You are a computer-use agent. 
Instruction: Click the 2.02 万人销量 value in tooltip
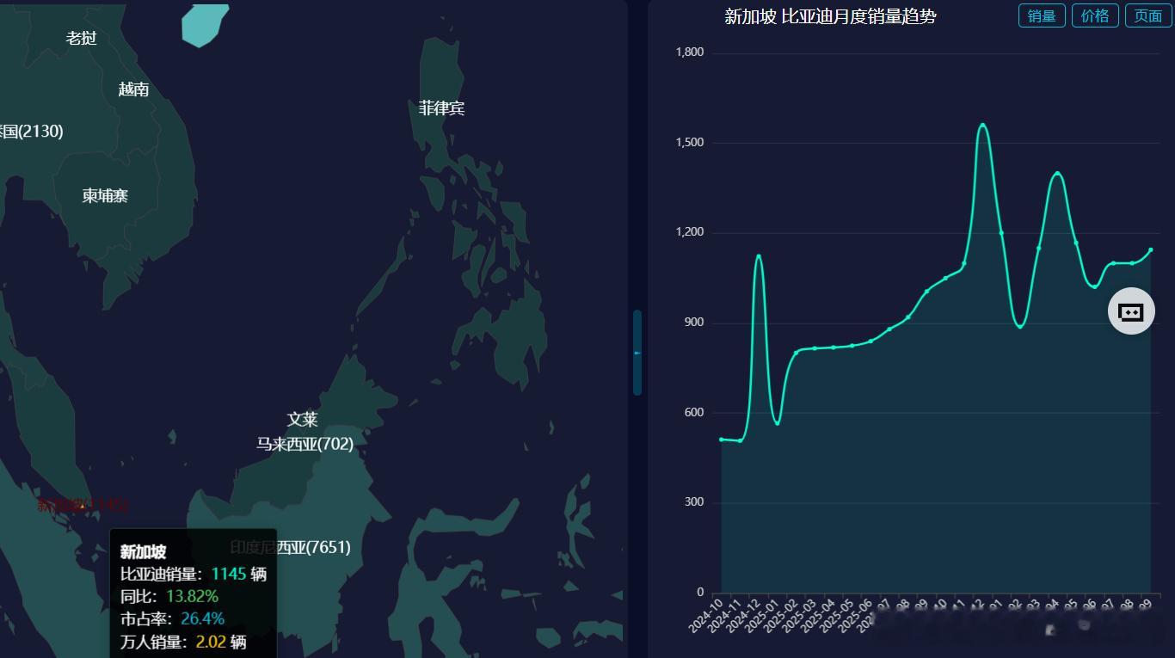click(x=211, y=642)
